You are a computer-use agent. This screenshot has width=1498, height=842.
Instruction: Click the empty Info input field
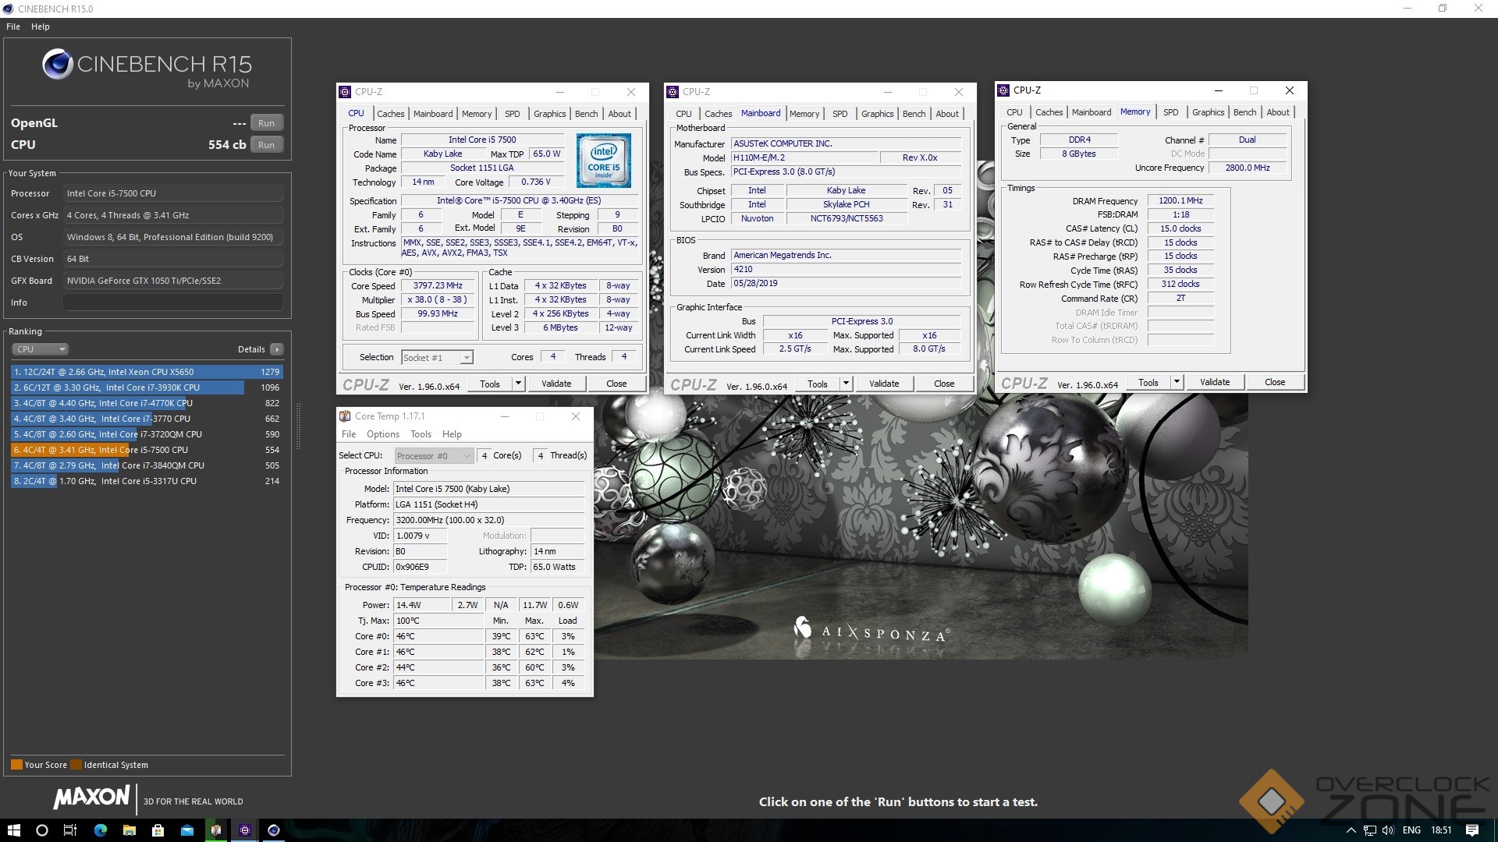(172, 302)
